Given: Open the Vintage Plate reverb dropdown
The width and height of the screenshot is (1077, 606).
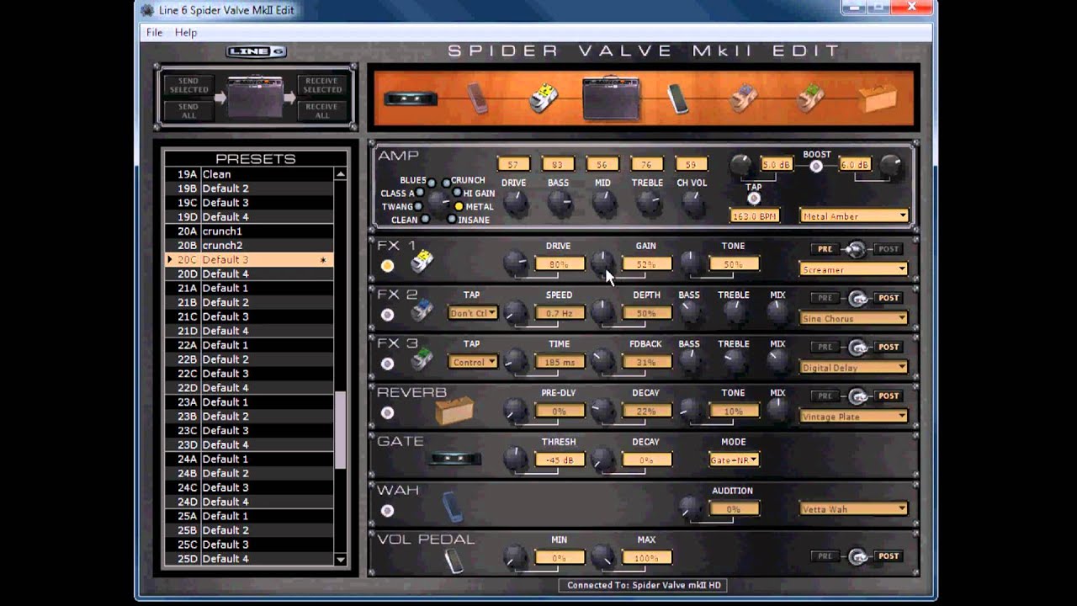Looking at the screenshot, I should [854, 416].
